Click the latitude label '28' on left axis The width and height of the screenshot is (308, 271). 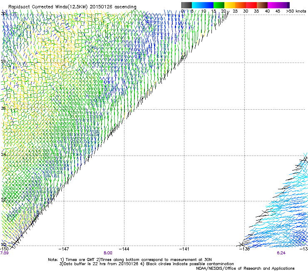tap(3, 61)
